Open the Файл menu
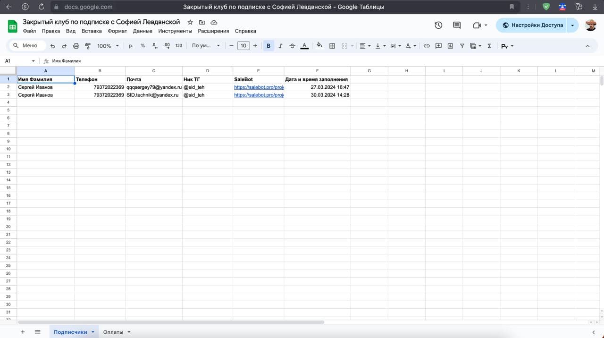The width and height of the screenshot is (604, 338). click(x=29, y=31)
